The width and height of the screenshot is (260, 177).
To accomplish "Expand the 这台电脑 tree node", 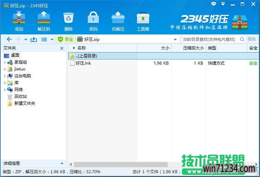I will [x=5, y=76].
